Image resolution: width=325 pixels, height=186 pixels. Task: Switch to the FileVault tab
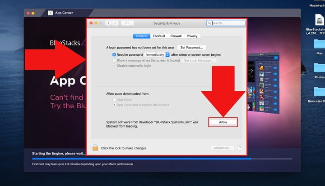[159, 36]
